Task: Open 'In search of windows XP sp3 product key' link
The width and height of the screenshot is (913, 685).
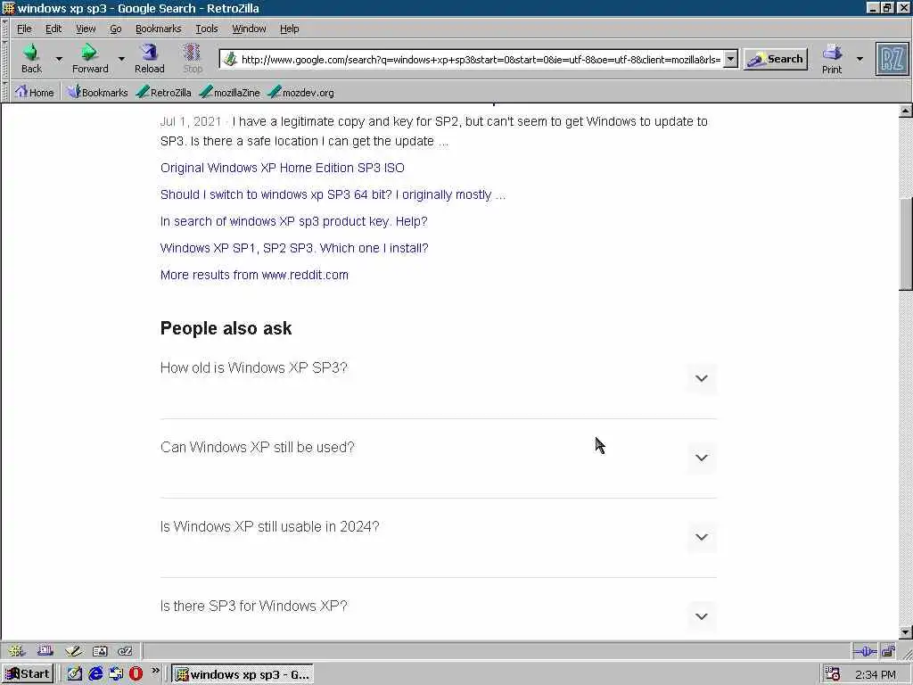Action: [294, 221]
